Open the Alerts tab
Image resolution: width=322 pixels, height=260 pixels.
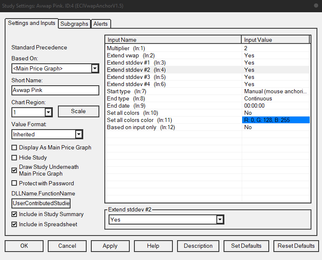tap(101, 24)
